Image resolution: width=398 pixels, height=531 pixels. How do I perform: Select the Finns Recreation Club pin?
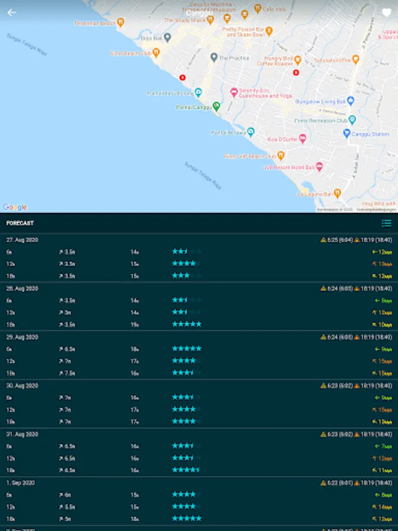click(352, 120)
